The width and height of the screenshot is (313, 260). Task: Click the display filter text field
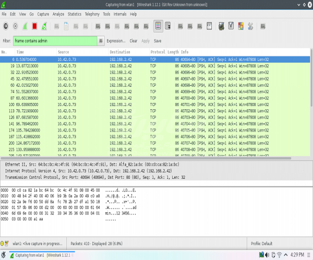(x=55, y=41)
